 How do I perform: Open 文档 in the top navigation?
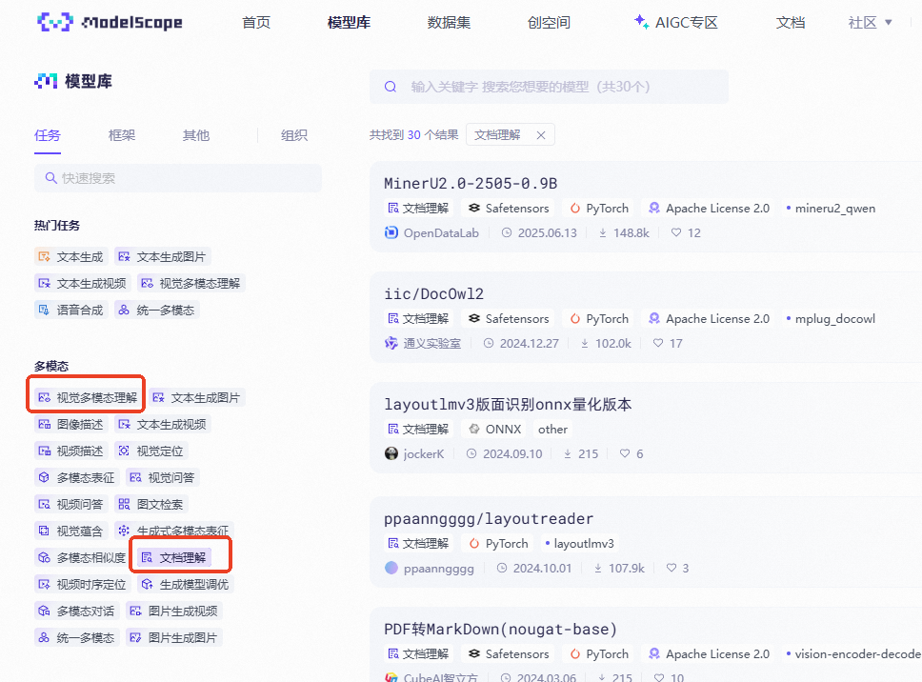(x=791, y=22)
